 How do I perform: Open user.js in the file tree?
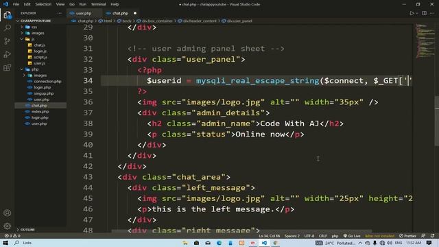40,63
